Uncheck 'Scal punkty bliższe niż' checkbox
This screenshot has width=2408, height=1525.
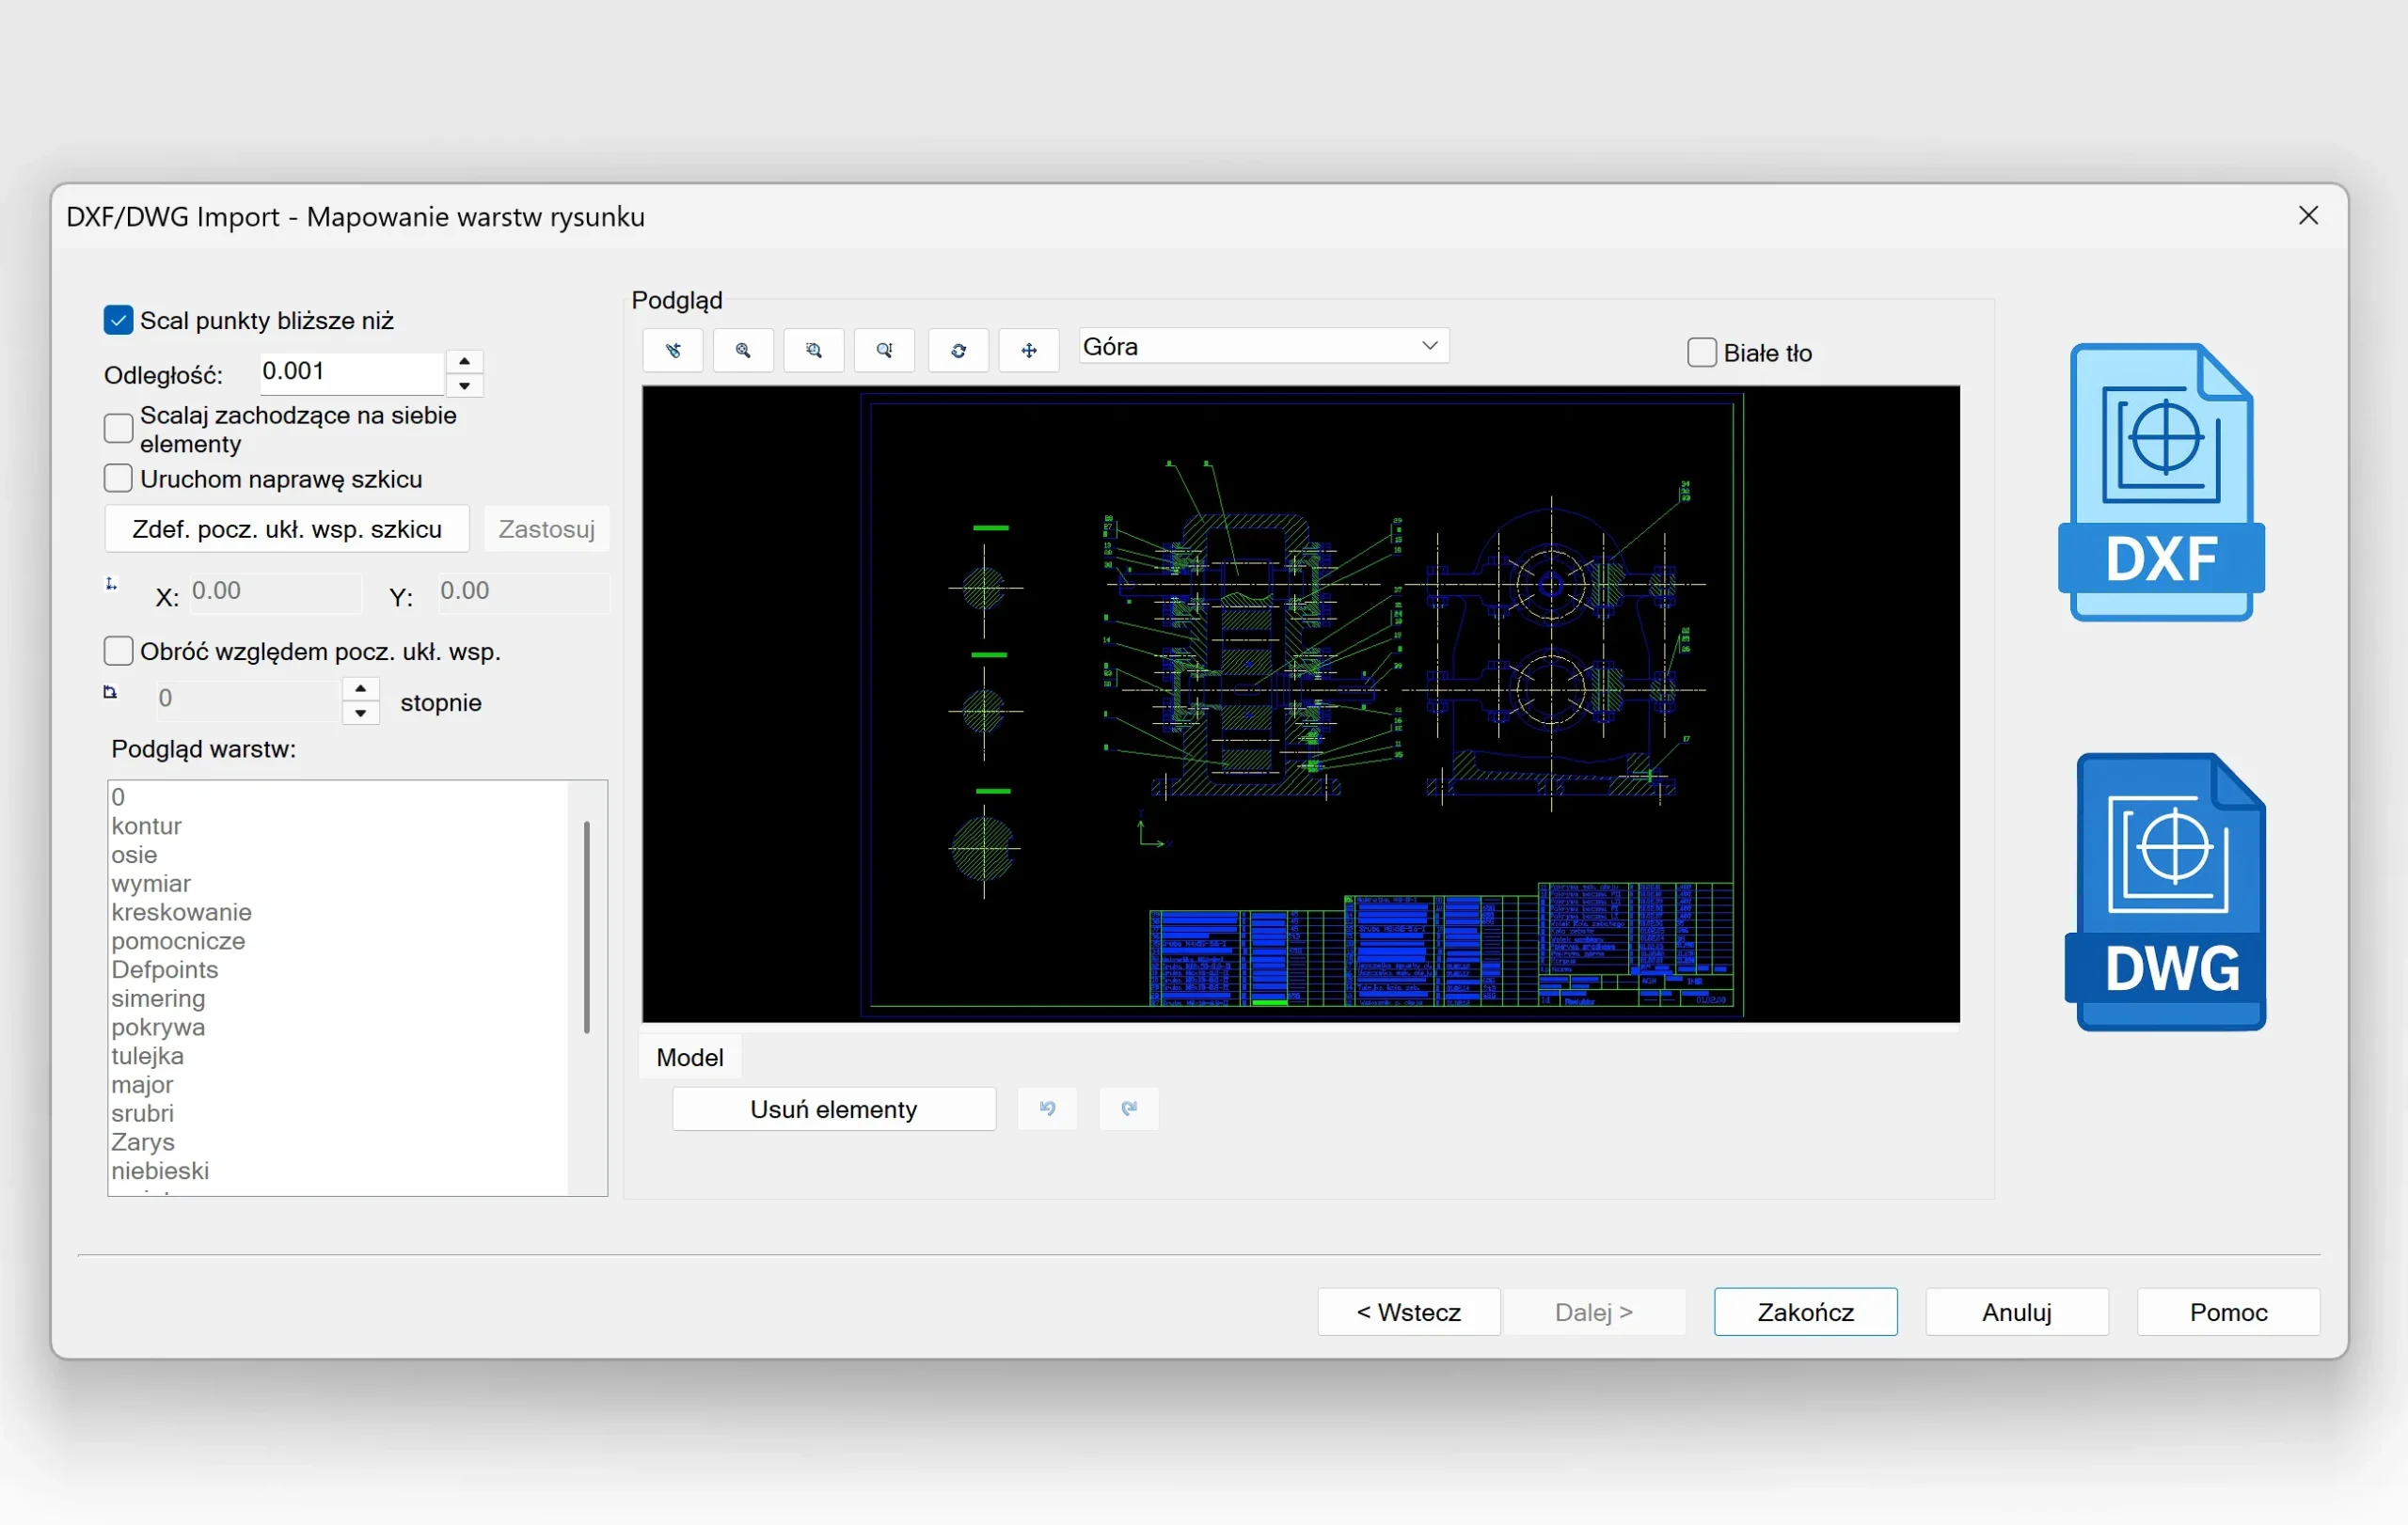pyautogui.click(x=118, y=320)
